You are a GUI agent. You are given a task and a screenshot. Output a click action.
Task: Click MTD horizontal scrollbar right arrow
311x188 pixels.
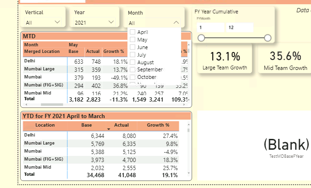(184, 104)
